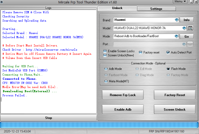Switch to the Unlock tab
This screenshot has height=134, width=199.
tap(117, 8)
